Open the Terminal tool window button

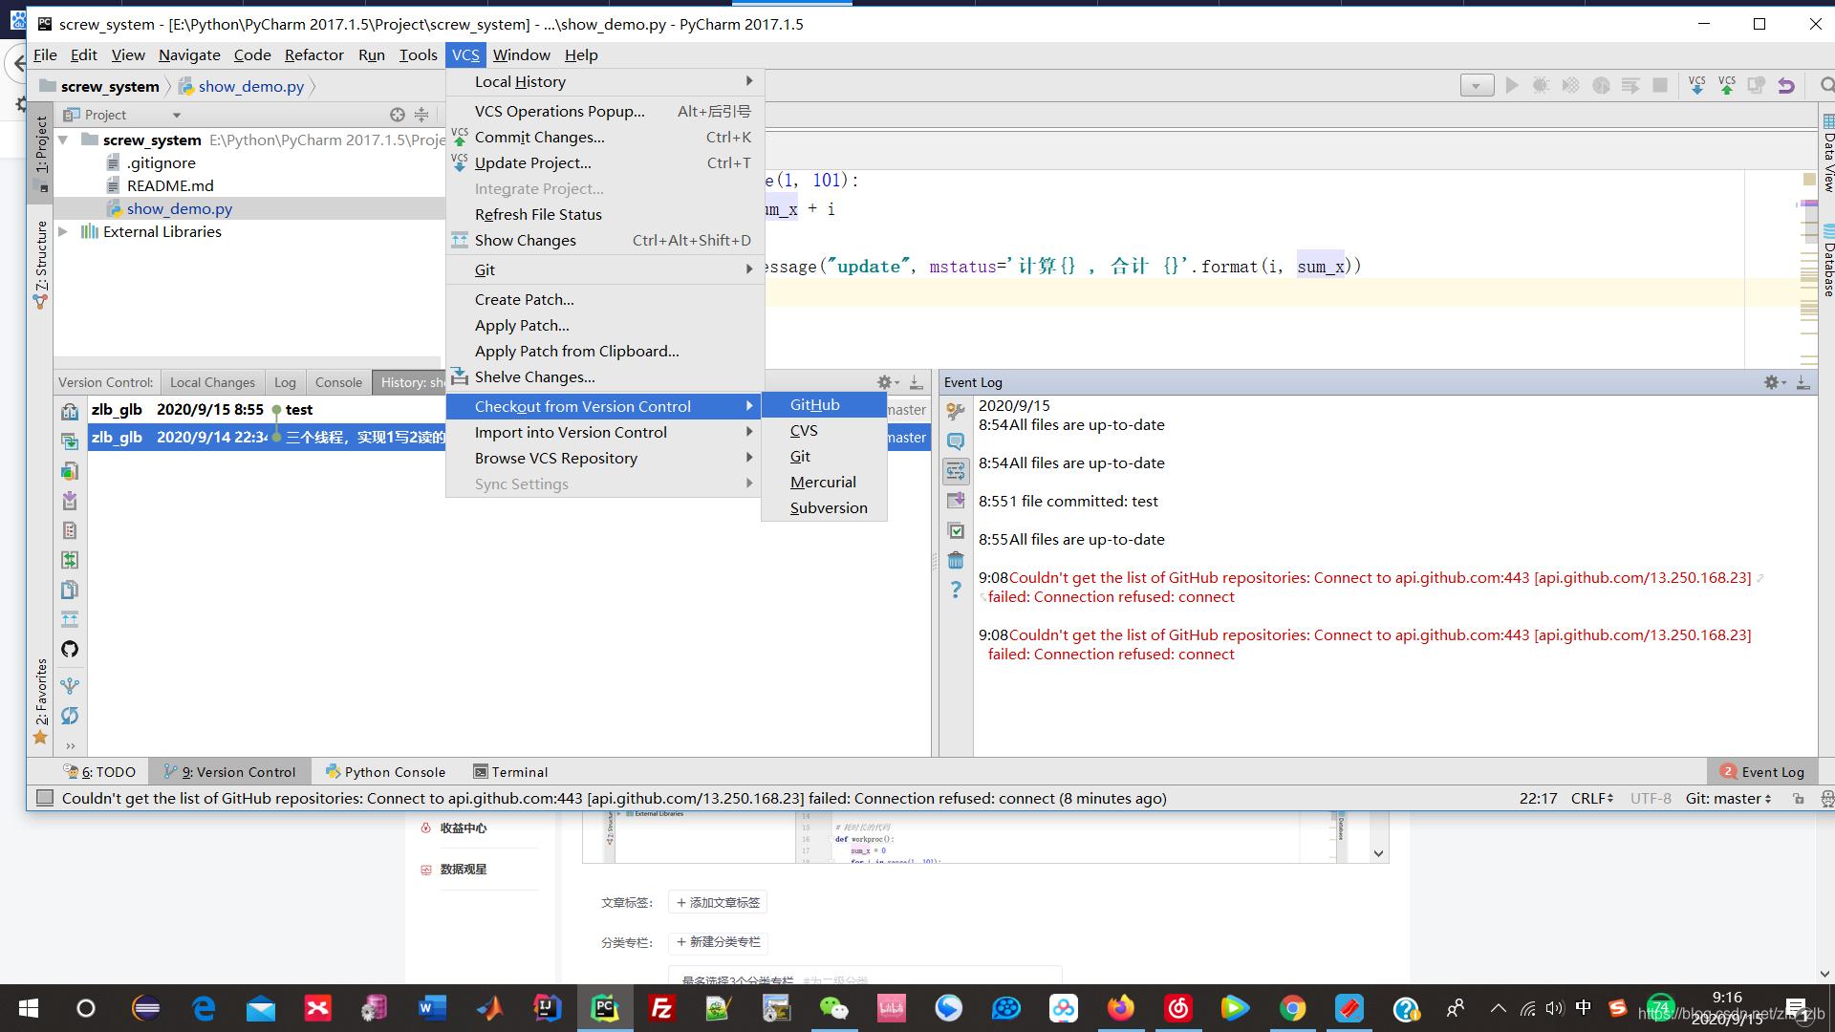point(510,772)
